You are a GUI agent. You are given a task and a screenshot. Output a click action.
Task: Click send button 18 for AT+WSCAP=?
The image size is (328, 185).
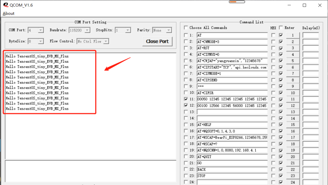click(x=293, y=144)
